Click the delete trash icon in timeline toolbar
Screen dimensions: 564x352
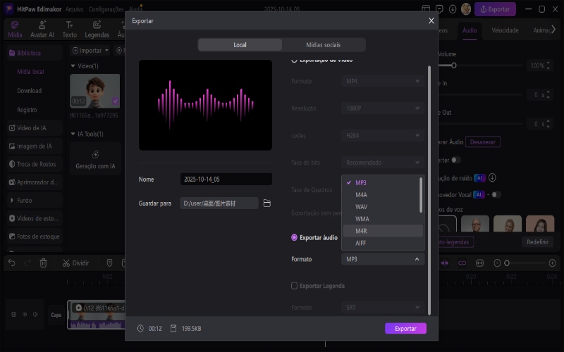[43, 263]
